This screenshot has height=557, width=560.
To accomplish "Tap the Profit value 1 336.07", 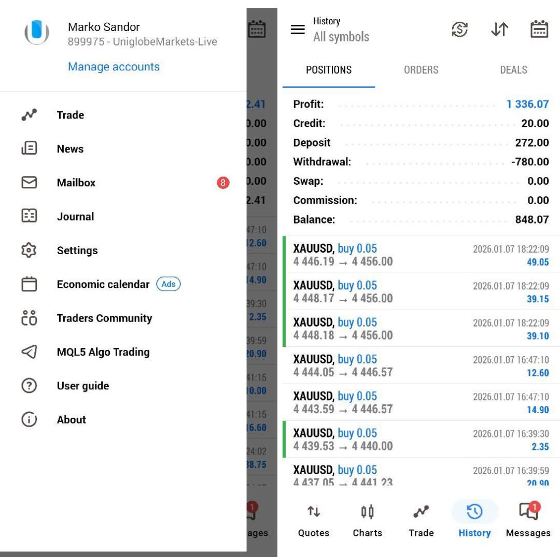I will click(x=527, y=104).
